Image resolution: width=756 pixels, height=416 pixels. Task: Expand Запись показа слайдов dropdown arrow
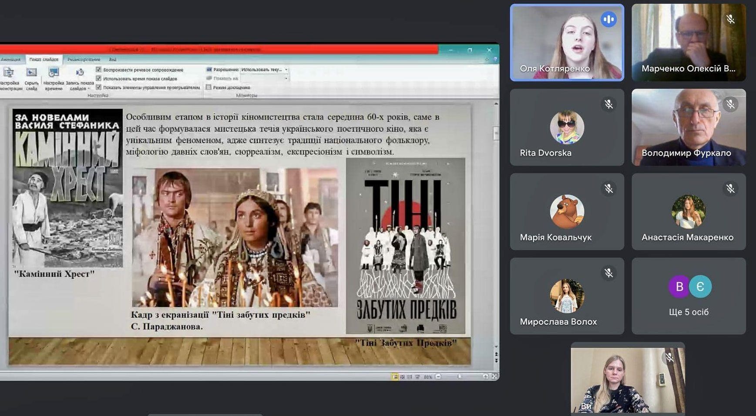pos(89,89)
